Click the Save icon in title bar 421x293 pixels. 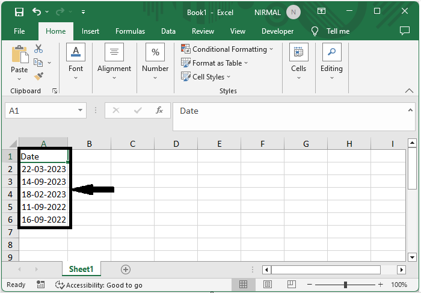19,12
